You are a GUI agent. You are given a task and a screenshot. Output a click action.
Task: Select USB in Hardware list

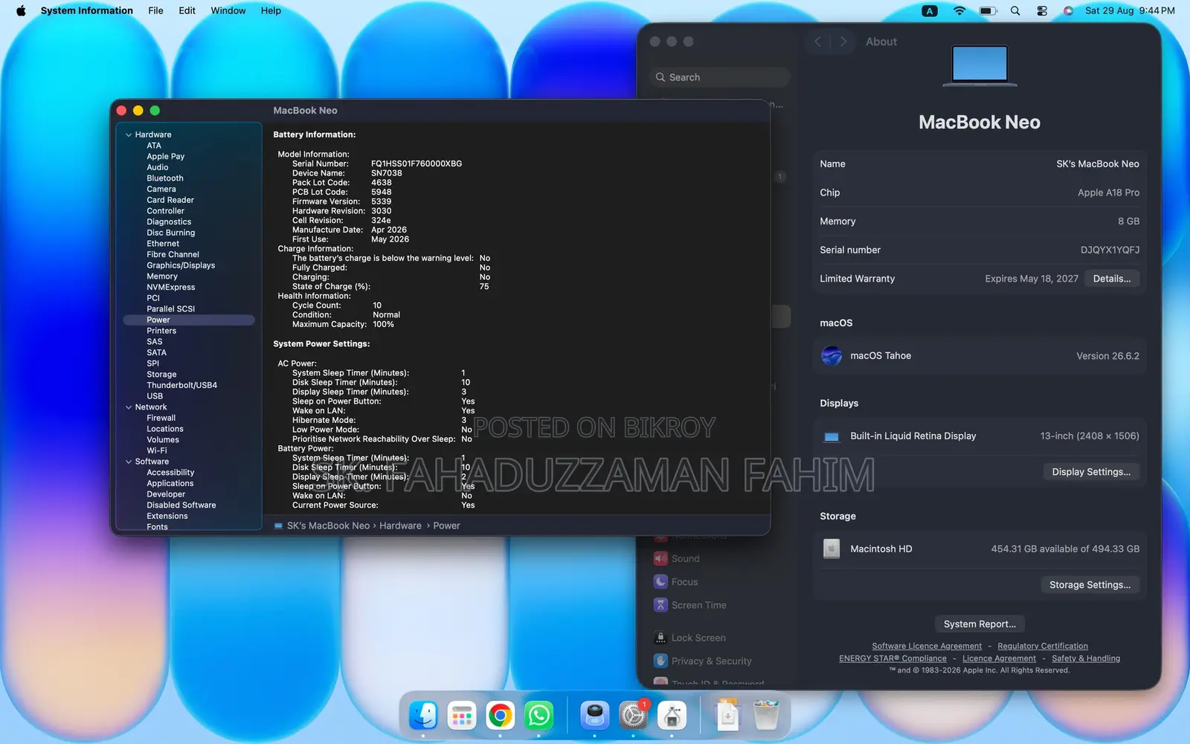click(155, 396)
